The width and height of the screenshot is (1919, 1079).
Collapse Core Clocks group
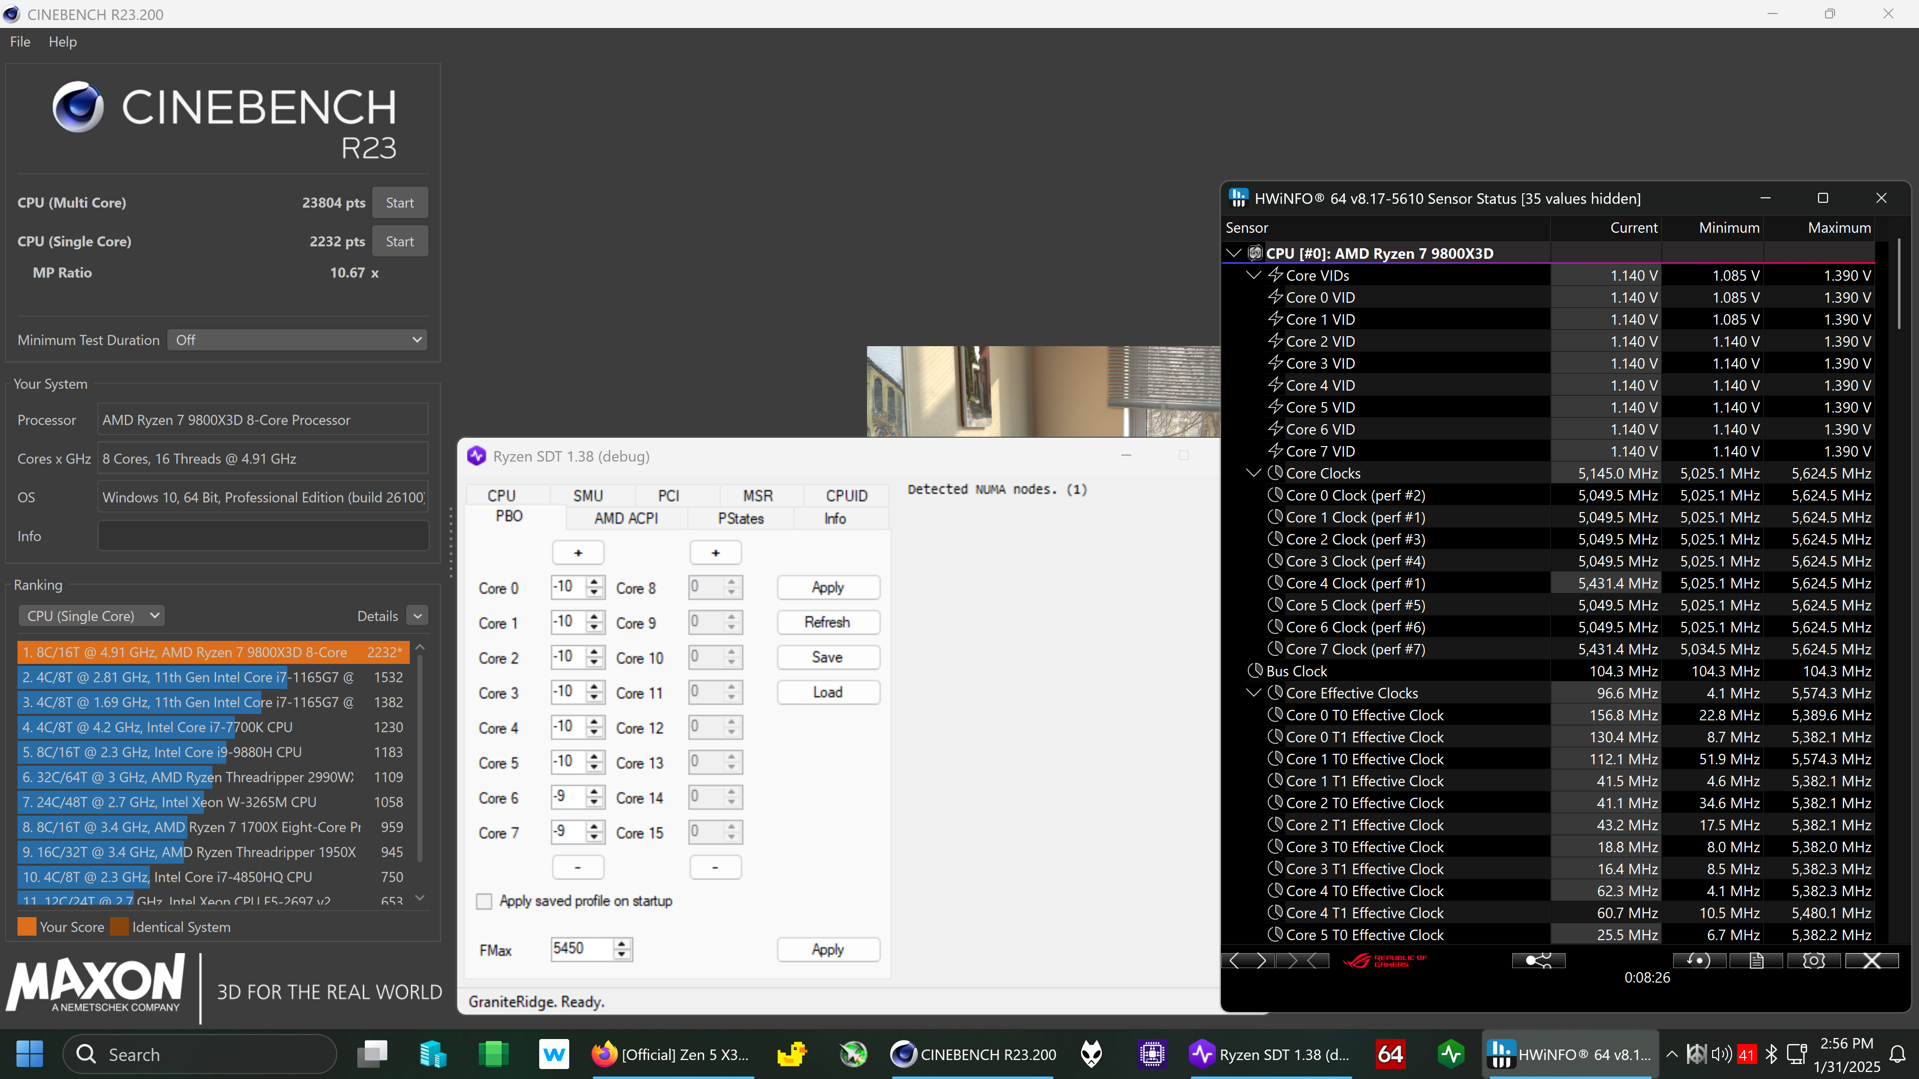coord(1254,473)
